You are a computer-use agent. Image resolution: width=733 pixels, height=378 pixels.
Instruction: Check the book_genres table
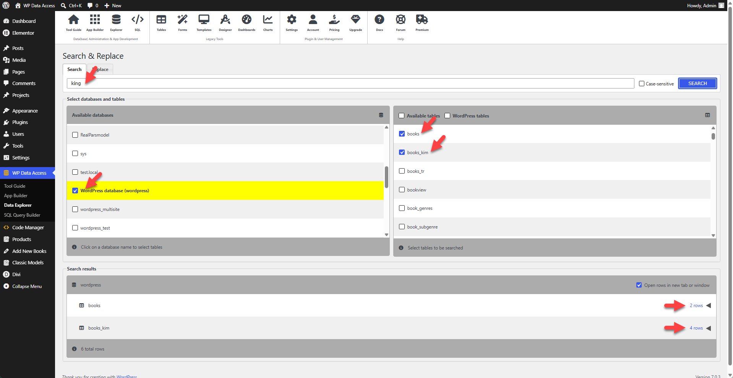[x=402, y=208]
